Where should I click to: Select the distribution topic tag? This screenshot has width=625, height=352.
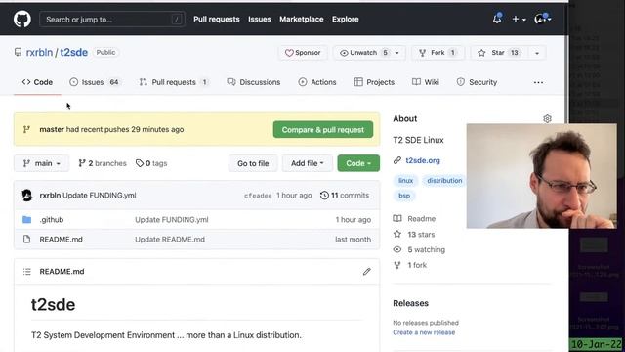point(444,180)
